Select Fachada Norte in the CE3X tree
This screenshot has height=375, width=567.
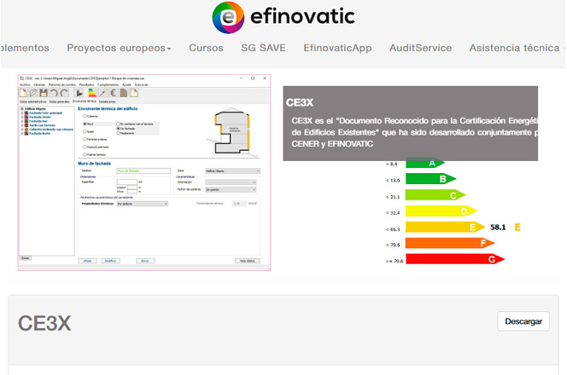pyautogui.click(x=40, y=133)
